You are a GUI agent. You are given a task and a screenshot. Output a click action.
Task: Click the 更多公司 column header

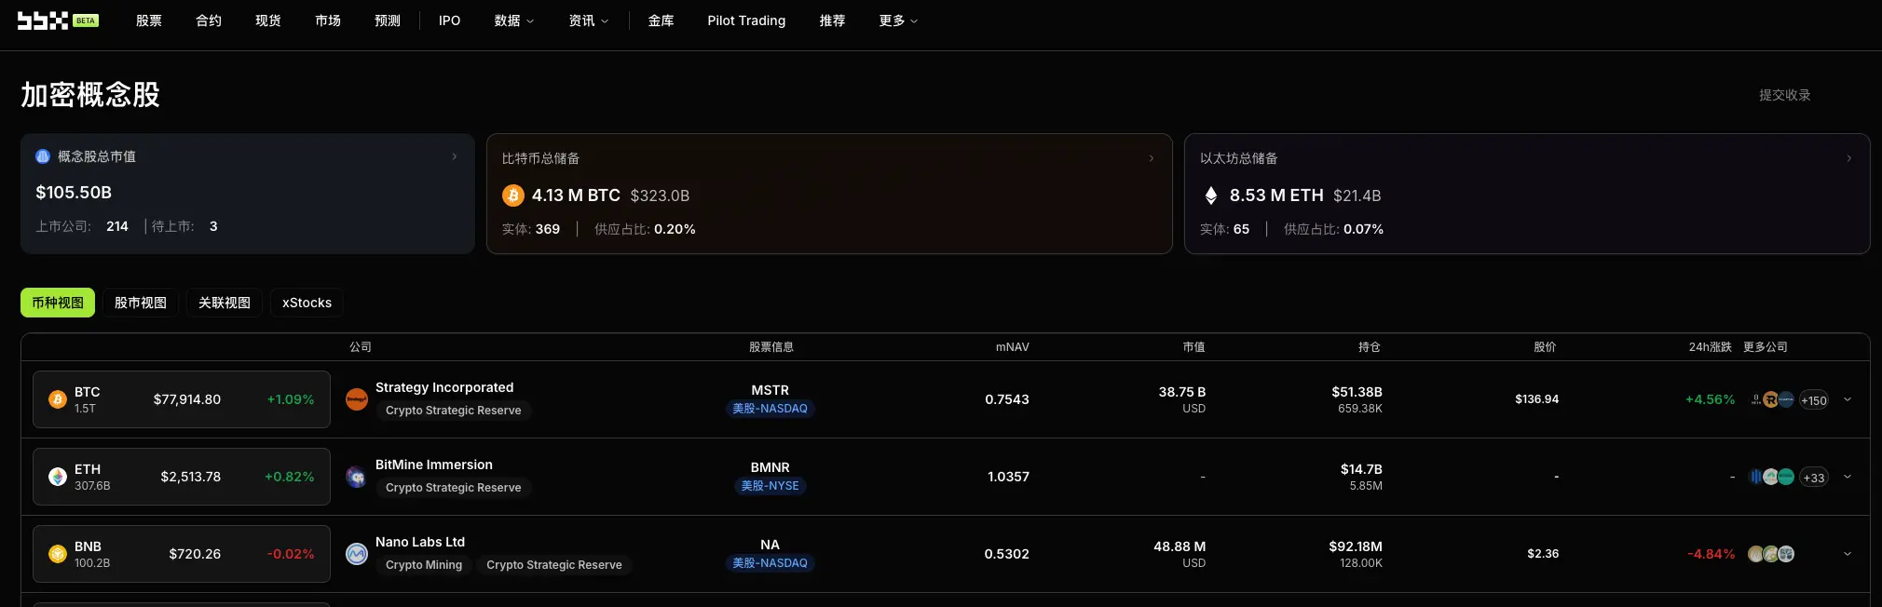1766,347
